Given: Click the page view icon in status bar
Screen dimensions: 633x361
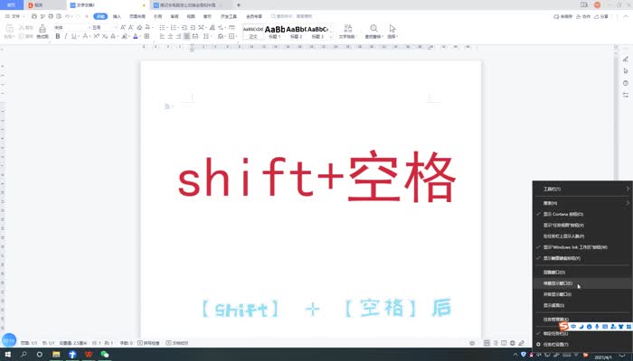Looking at the screenshot, I should (487, 343).
